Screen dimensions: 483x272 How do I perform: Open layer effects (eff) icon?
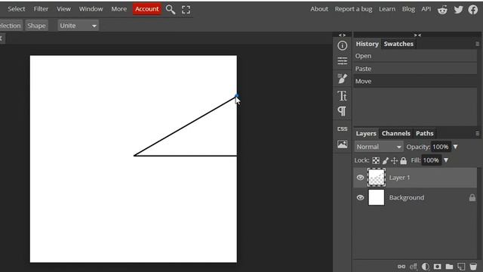(x=413, y=267)
